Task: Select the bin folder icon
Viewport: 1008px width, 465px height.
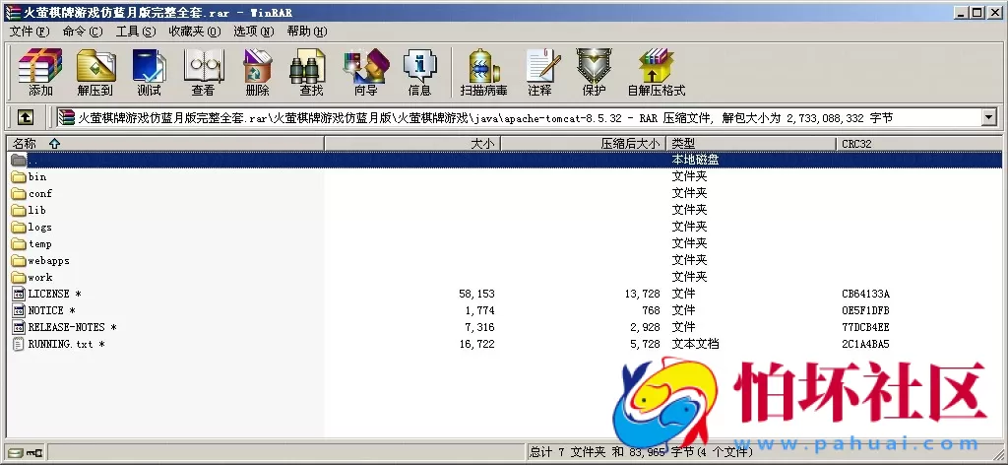Action: click(18, 177)
